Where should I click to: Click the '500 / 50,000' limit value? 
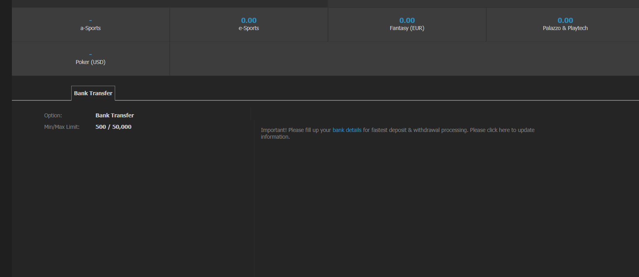click(x=114, y=127)
